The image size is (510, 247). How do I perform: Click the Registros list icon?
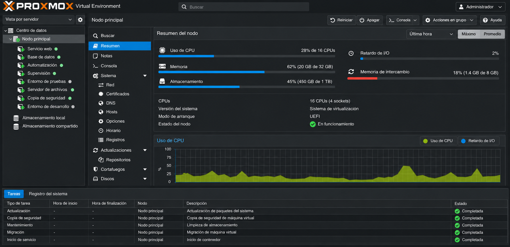(x=101, y=140)
